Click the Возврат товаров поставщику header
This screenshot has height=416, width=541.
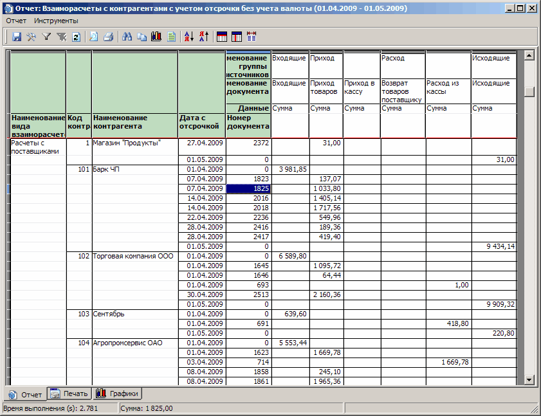coord(403,91)
